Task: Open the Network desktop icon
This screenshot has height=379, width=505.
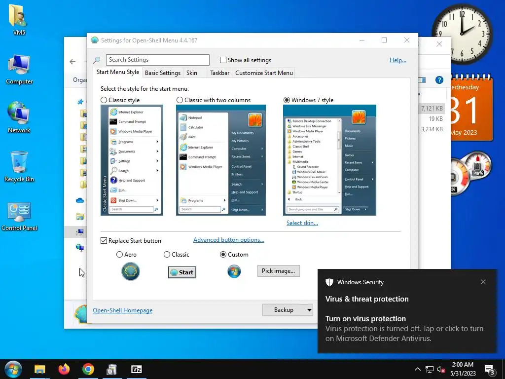Action: pos(19,117)
